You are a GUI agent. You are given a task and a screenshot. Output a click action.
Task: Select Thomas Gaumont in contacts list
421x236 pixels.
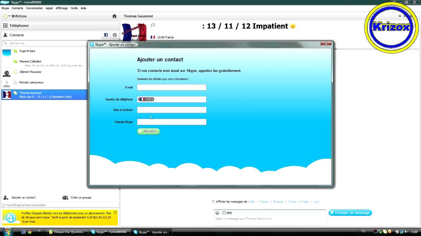pyautogui.click(x=44, y=95)
